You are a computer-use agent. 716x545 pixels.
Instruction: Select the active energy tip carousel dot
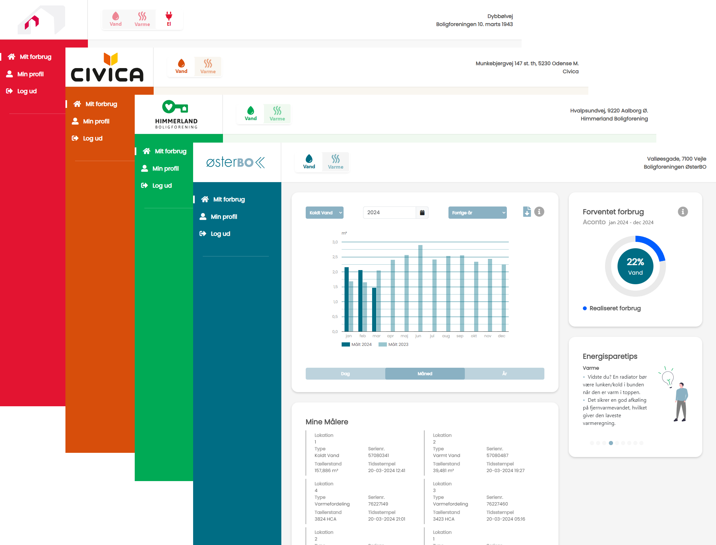[611, 443]
